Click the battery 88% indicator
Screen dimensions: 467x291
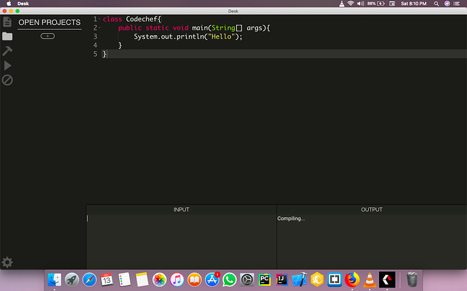click(376, 3)
